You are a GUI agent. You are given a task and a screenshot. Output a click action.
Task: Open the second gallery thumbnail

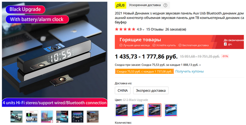point(32,116)
